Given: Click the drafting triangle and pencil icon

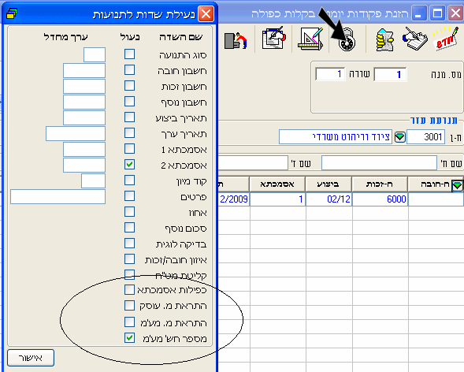Looking at the screenshot, I should click(310, 39).
